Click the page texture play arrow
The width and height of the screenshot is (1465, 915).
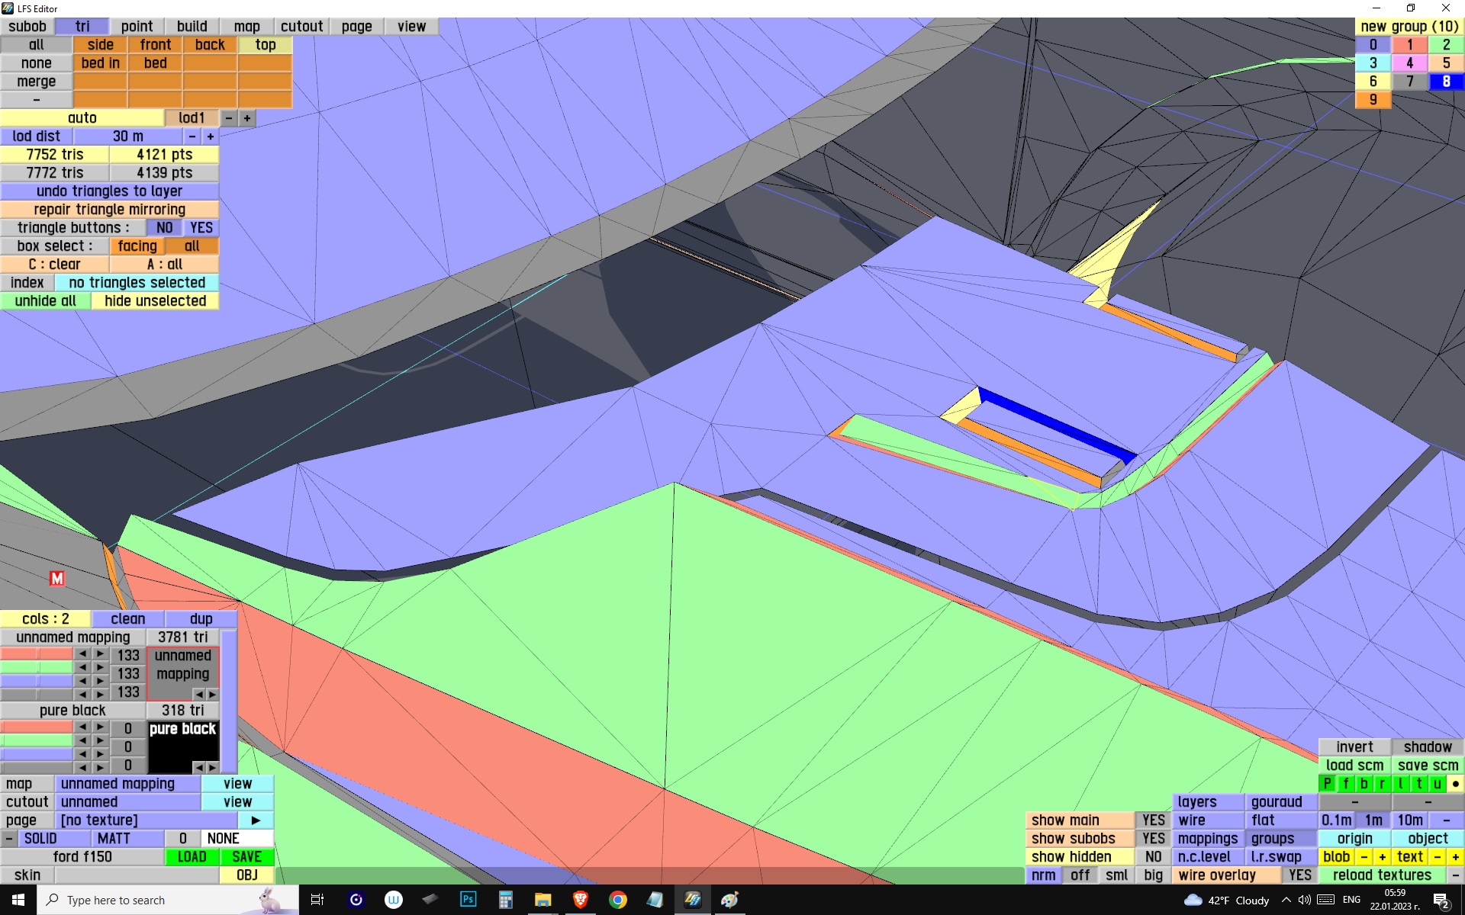256,820
